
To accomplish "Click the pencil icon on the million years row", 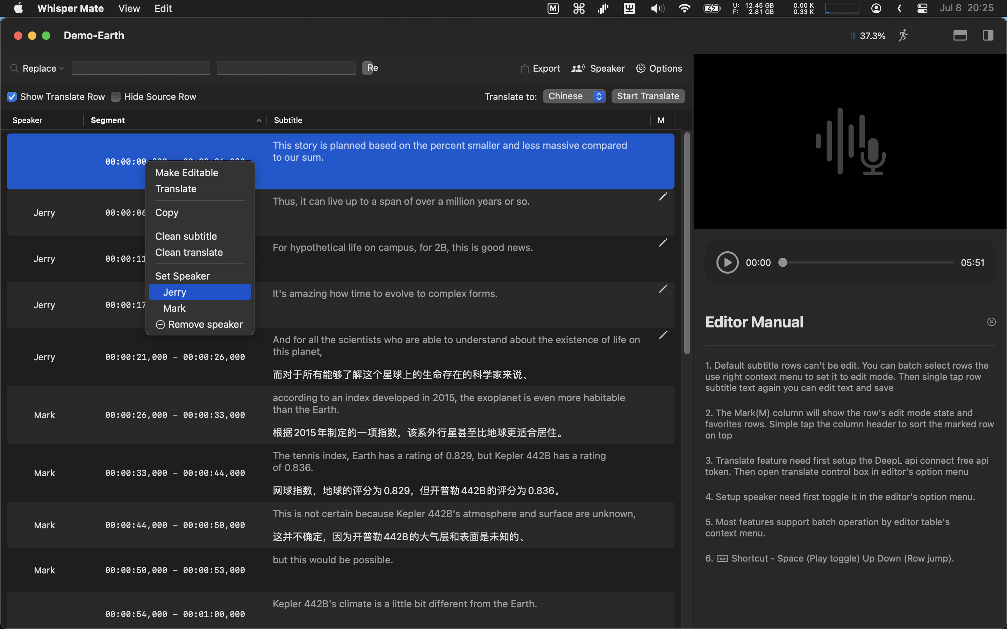I will point(663,197).
